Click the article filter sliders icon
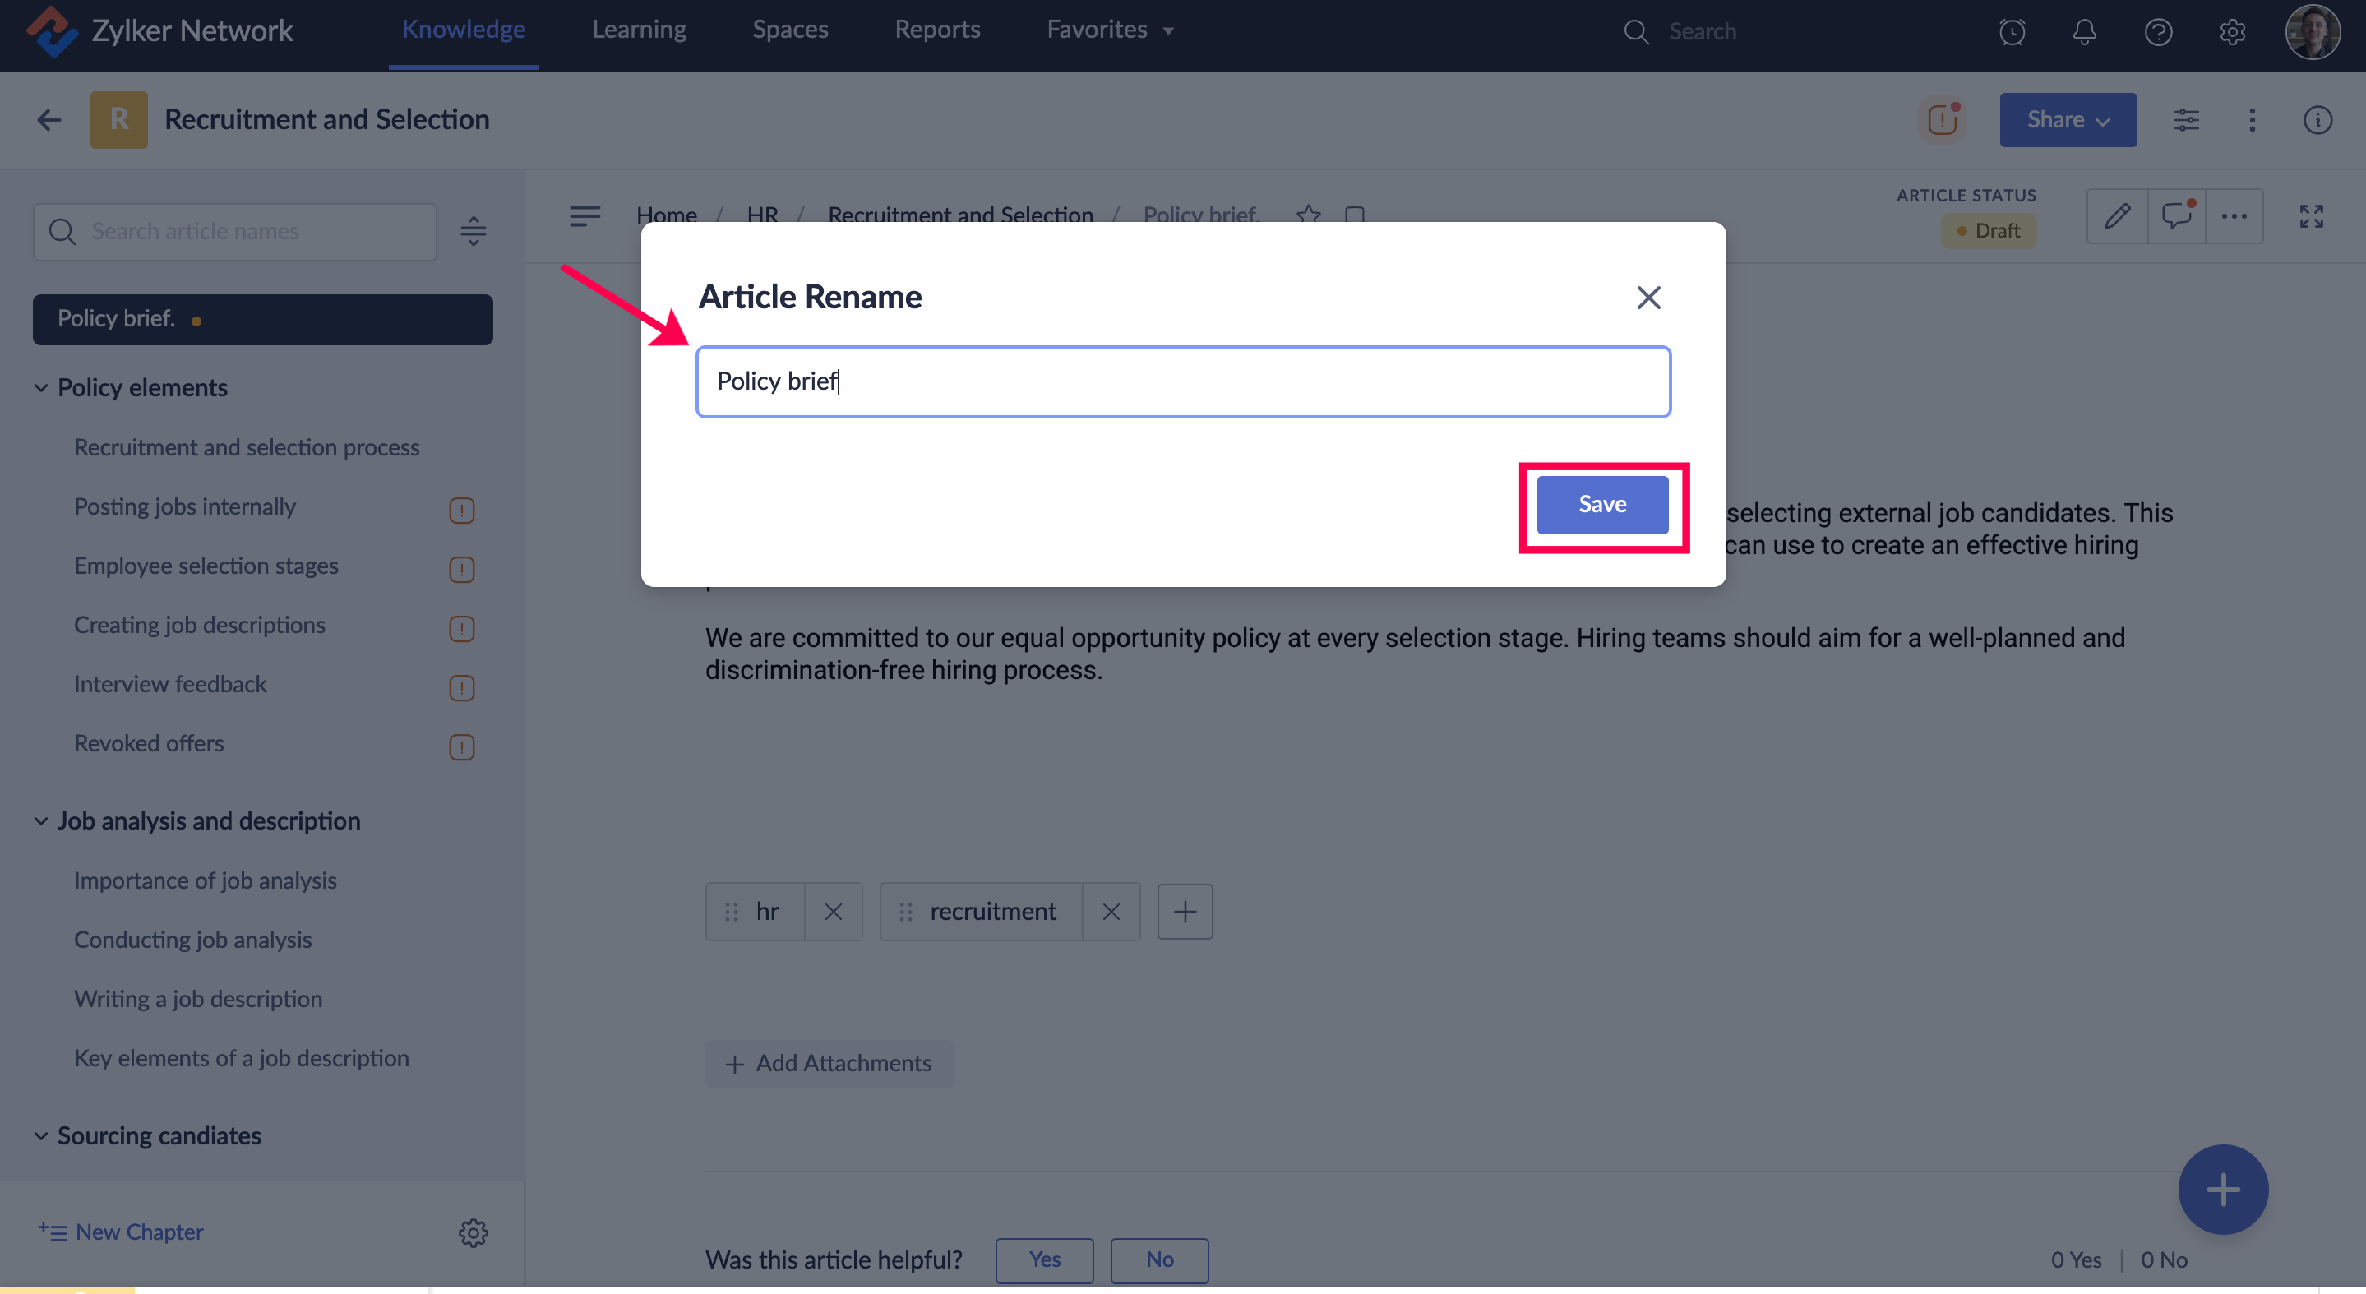Viewport: 2366px width, 1294px height. point(2186,120)
